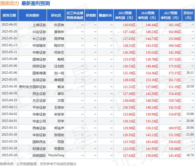Click the date 2025-03-31
195x166 pixels.
coord(9,128)
